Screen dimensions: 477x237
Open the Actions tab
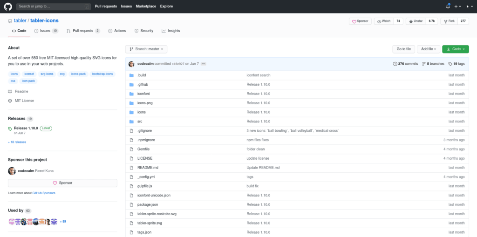(x=117, y=31)
